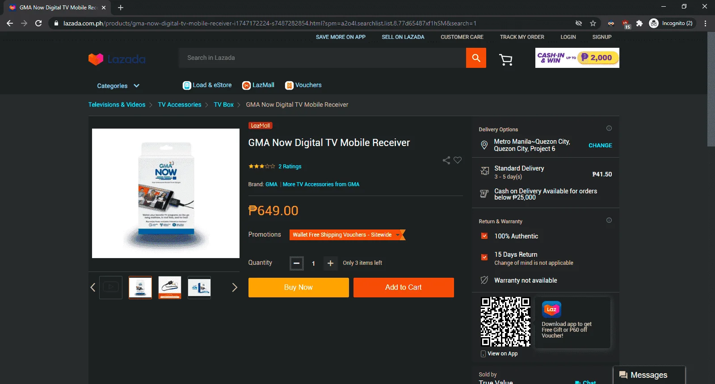The width and height of the screenshot is (715, 384).
Task: Click the Login link
Action: tap(568, 37)
